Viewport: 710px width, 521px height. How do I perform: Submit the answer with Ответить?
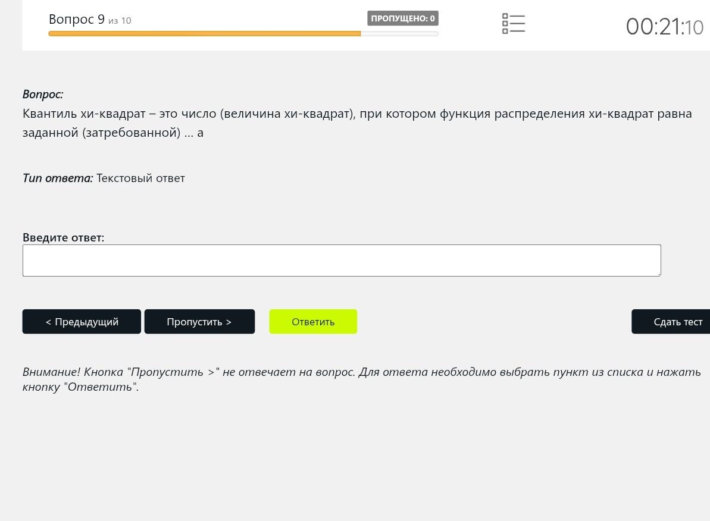(x=313, y=321)
